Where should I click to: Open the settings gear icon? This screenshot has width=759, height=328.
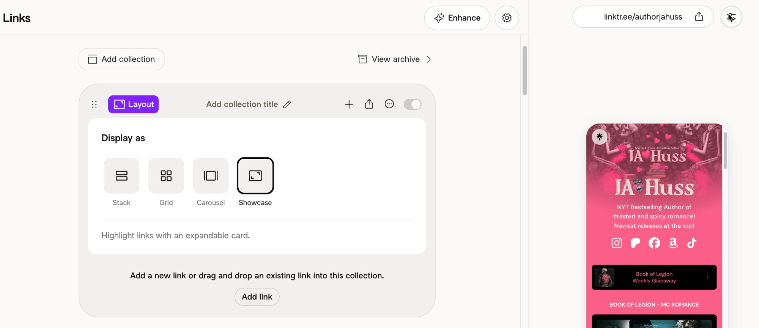507,18
